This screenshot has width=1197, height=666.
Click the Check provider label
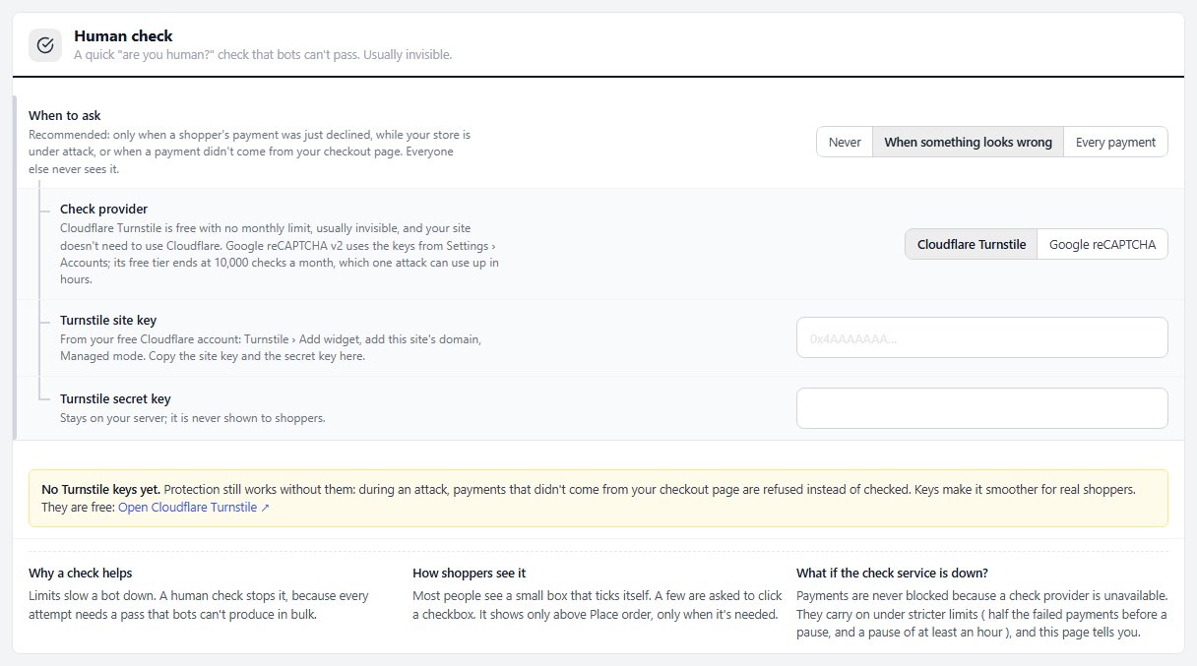coord(104,209)
